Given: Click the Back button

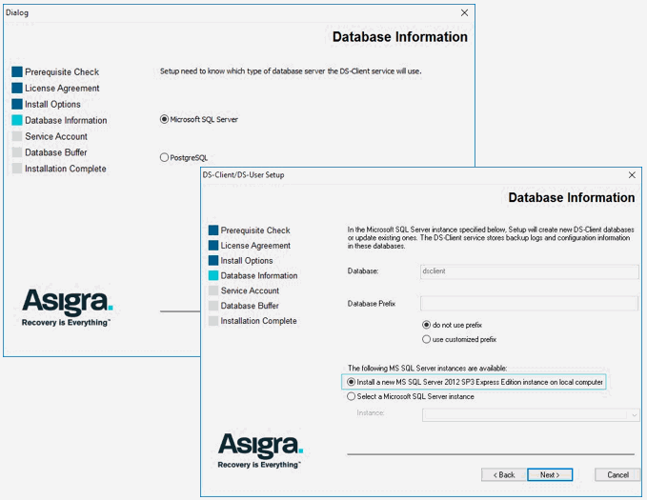Looking at the screenshot, I should tap(504, 475).
